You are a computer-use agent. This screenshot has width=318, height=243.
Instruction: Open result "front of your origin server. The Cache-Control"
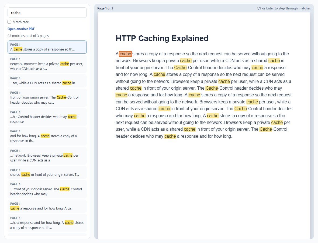47,98
